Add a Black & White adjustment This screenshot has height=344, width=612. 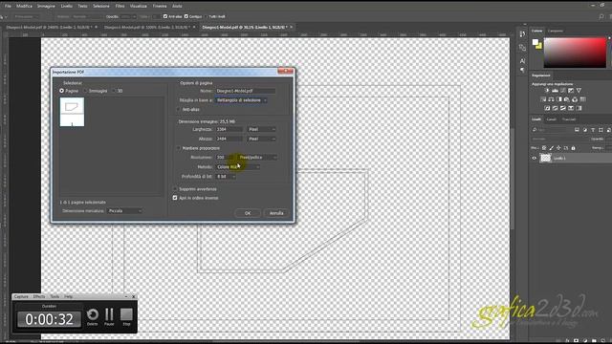click(x=558, y=99)
